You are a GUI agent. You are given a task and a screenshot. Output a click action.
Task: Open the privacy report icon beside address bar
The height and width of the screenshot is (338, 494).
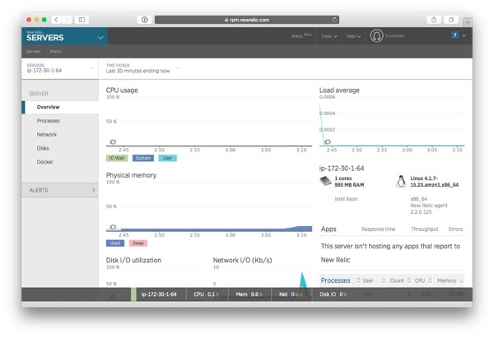[145, 20]
